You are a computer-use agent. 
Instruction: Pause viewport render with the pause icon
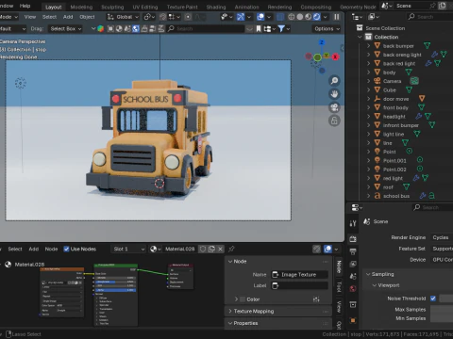click(x=337, y=17)
